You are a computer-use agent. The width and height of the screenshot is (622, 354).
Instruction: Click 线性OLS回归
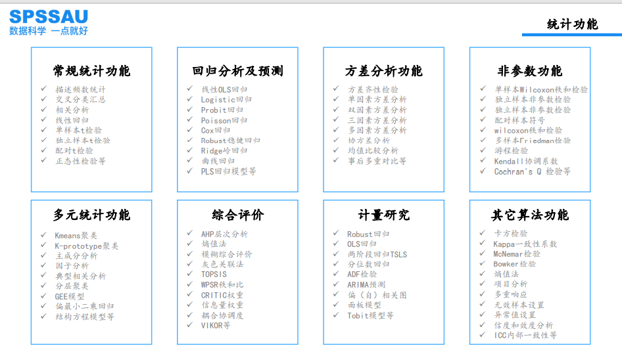[224, 89]
